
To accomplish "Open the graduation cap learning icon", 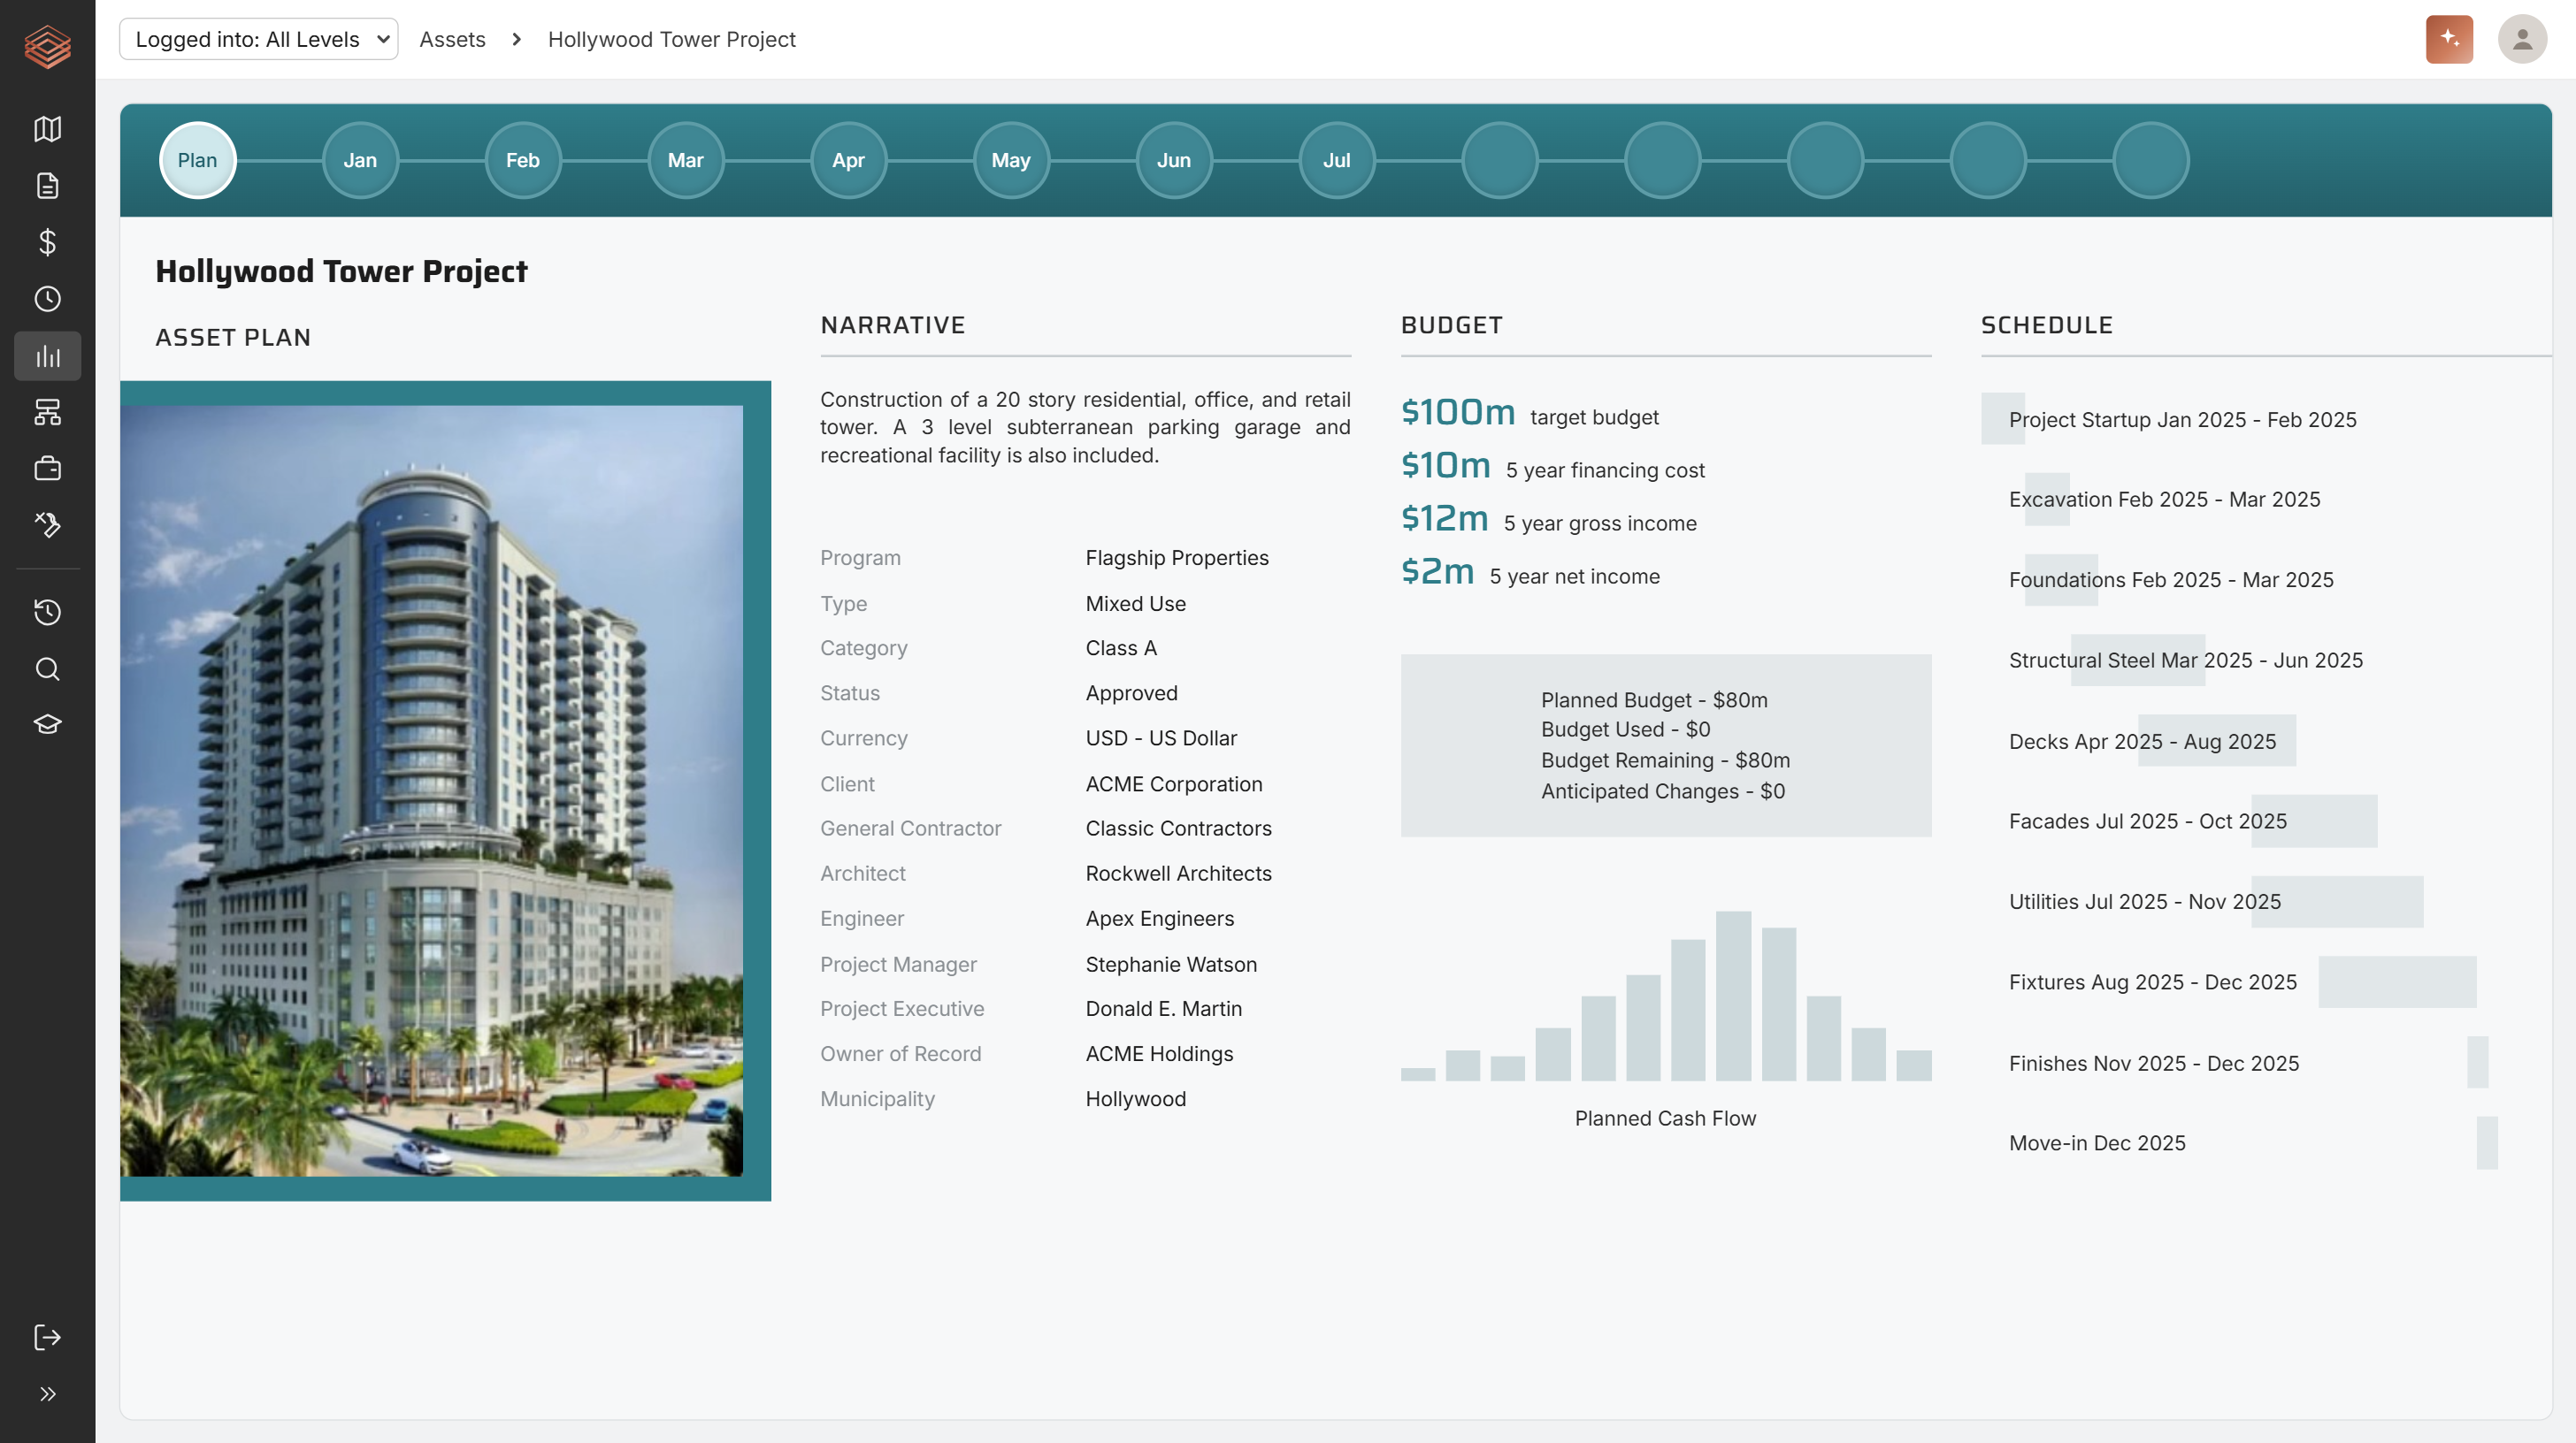I will click(x=47, y=724).
